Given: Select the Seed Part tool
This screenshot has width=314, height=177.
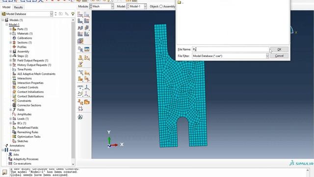Looking at the screenshot, I should pyautogui.click(x=80, y=14).
